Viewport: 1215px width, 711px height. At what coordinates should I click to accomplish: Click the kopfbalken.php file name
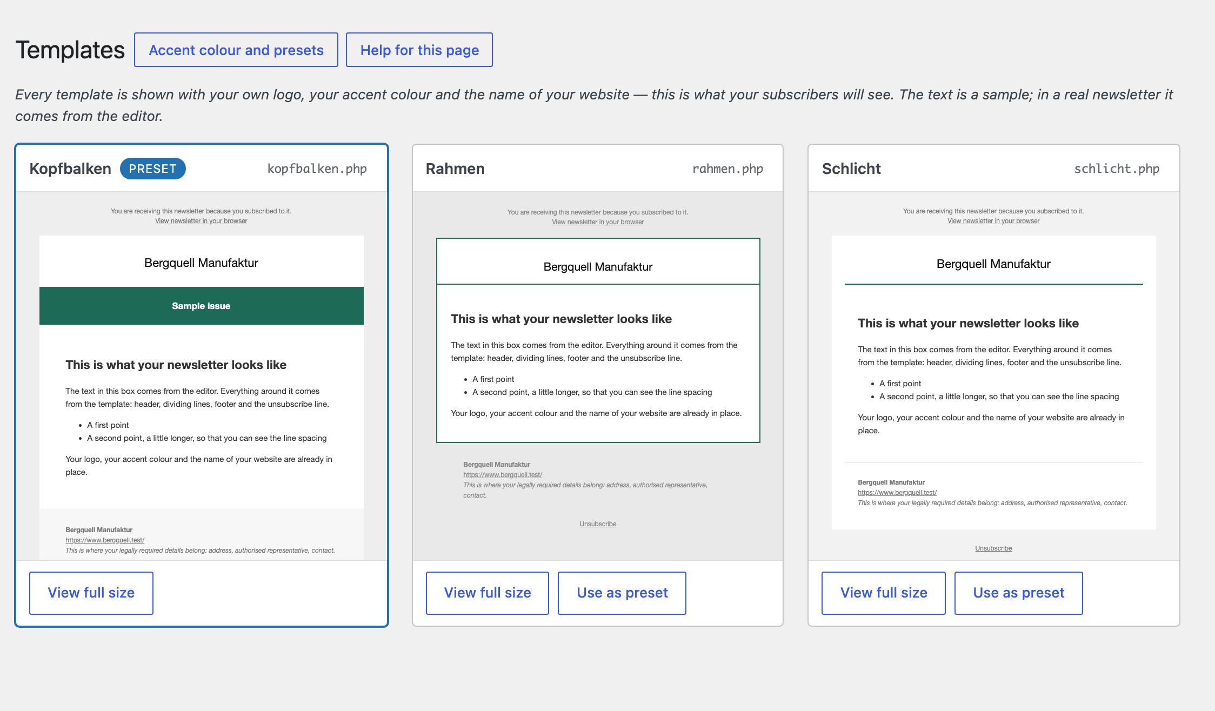[x=317, y=169]
